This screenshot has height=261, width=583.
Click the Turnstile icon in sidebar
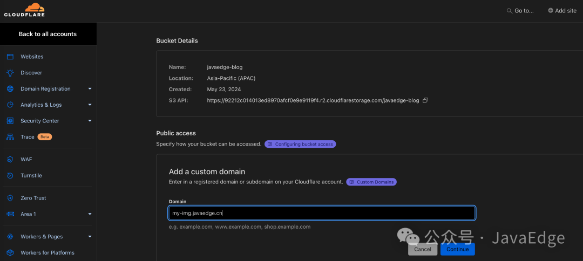click(x=10, y=175)
